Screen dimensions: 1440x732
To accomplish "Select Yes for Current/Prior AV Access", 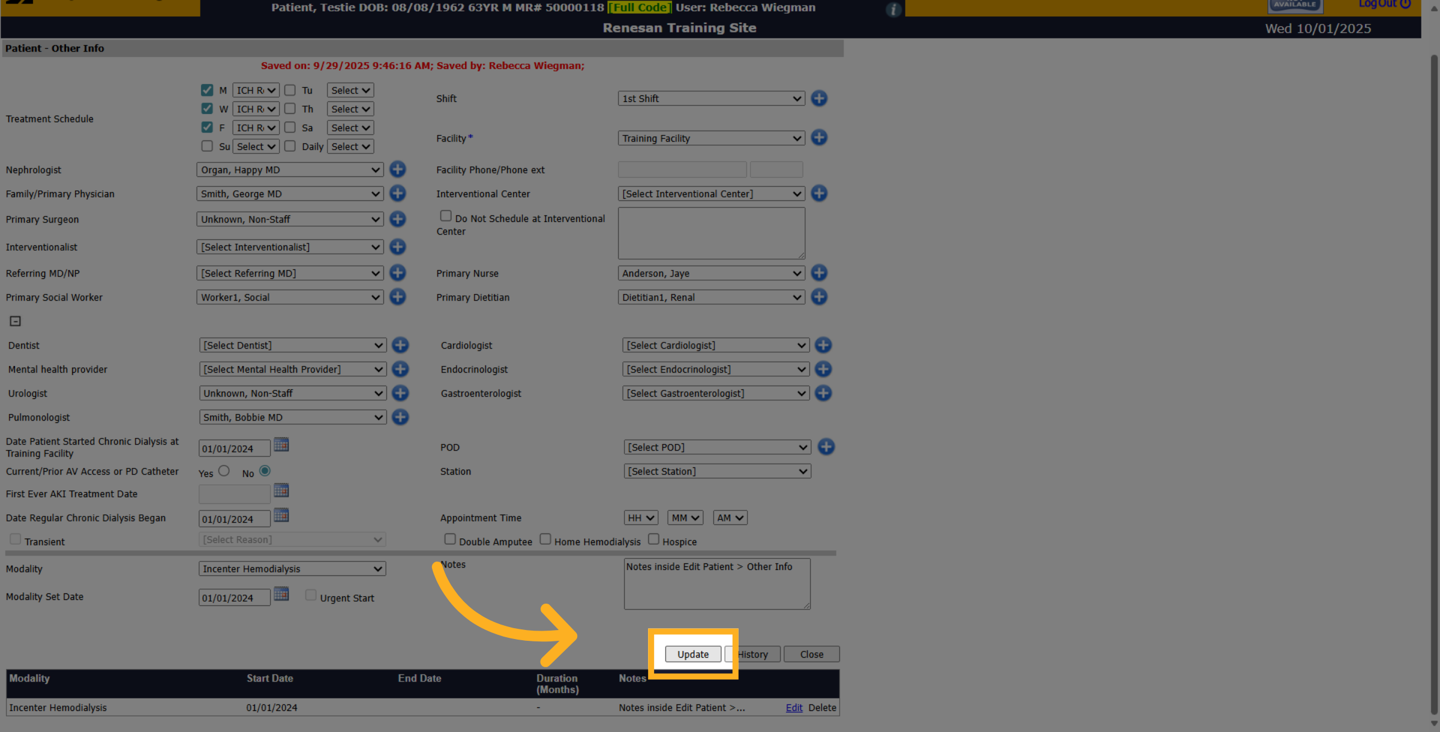I will [x=224, y=471].
